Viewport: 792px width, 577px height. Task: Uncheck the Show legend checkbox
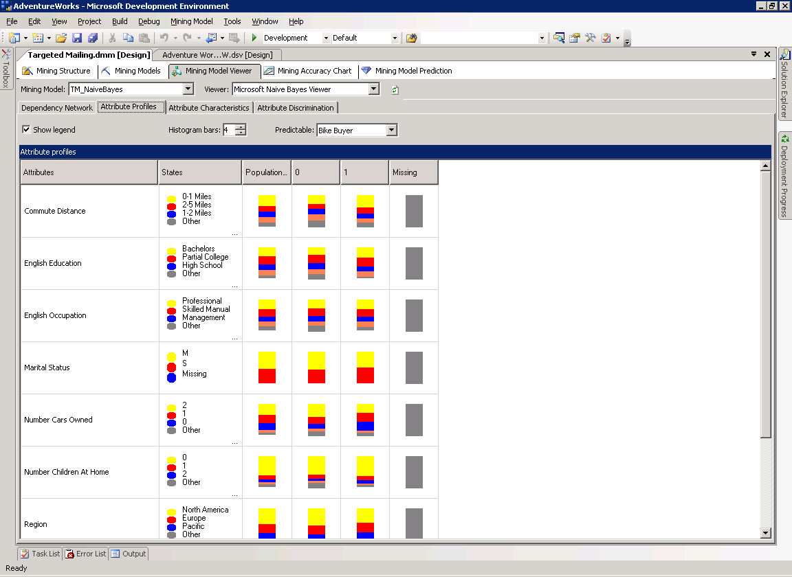(x=26, y=130)
